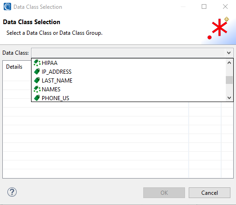Select PHONE_US from the list
The image size is (236, 205).
(x=56, y=98)
